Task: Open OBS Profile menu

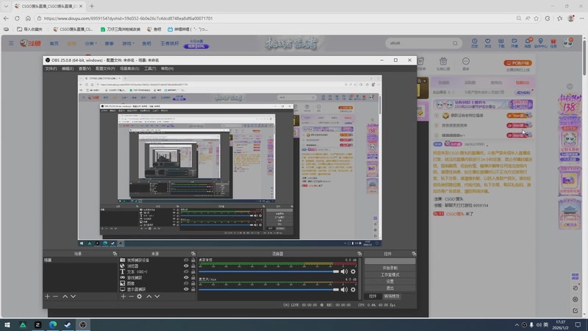Action: pos(105,68)
